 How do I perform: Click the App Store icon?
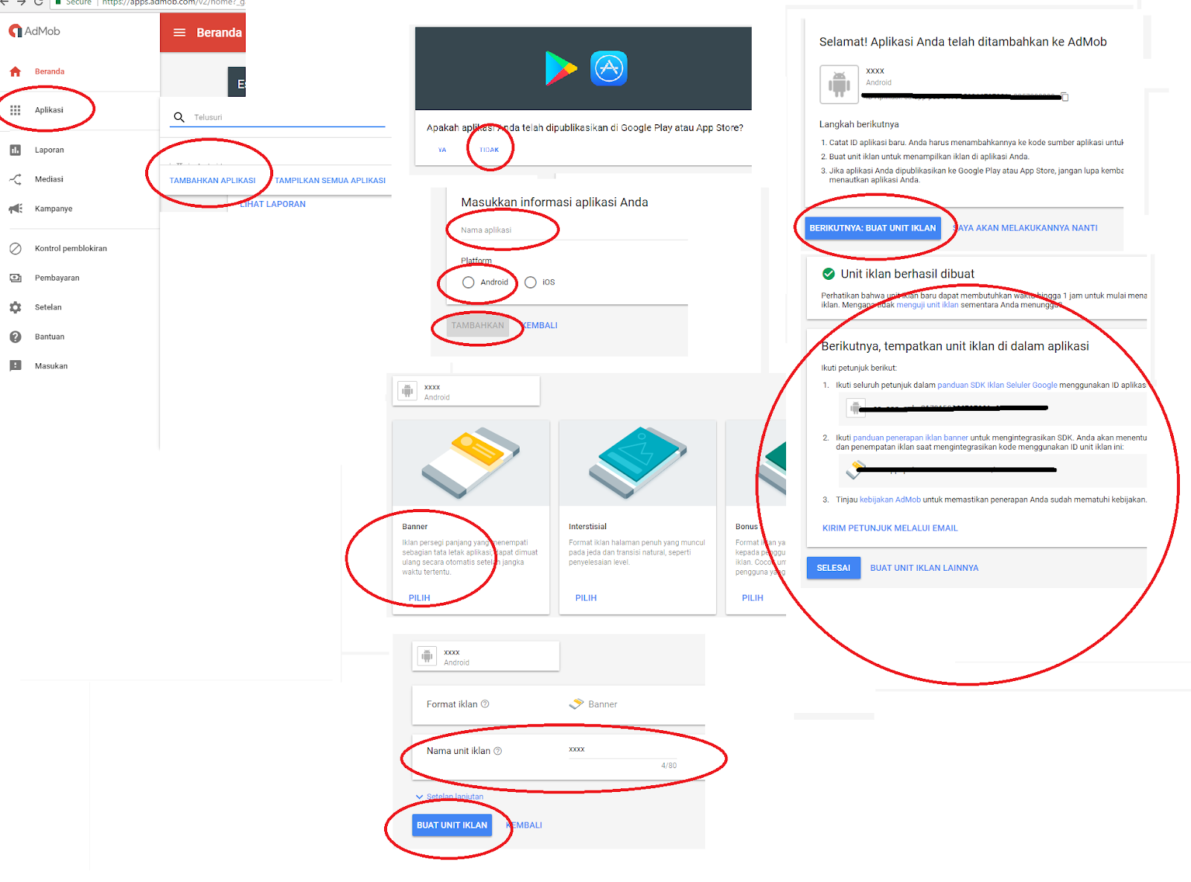609,68
